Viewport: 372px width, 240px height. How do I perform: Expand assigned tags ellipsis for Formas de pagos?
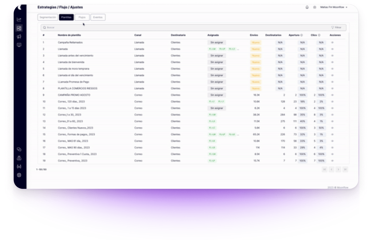click(238, 135)
